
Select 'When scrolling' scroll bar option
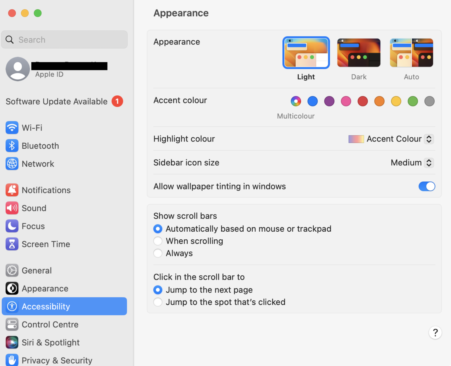tap(158, 241)
